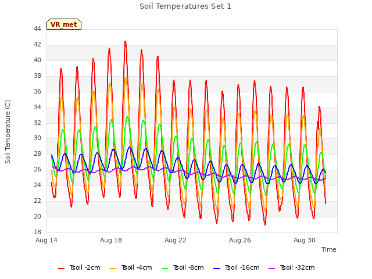
Task: Click the Aug 30 x-axis tick label
Action: [305, 240]
